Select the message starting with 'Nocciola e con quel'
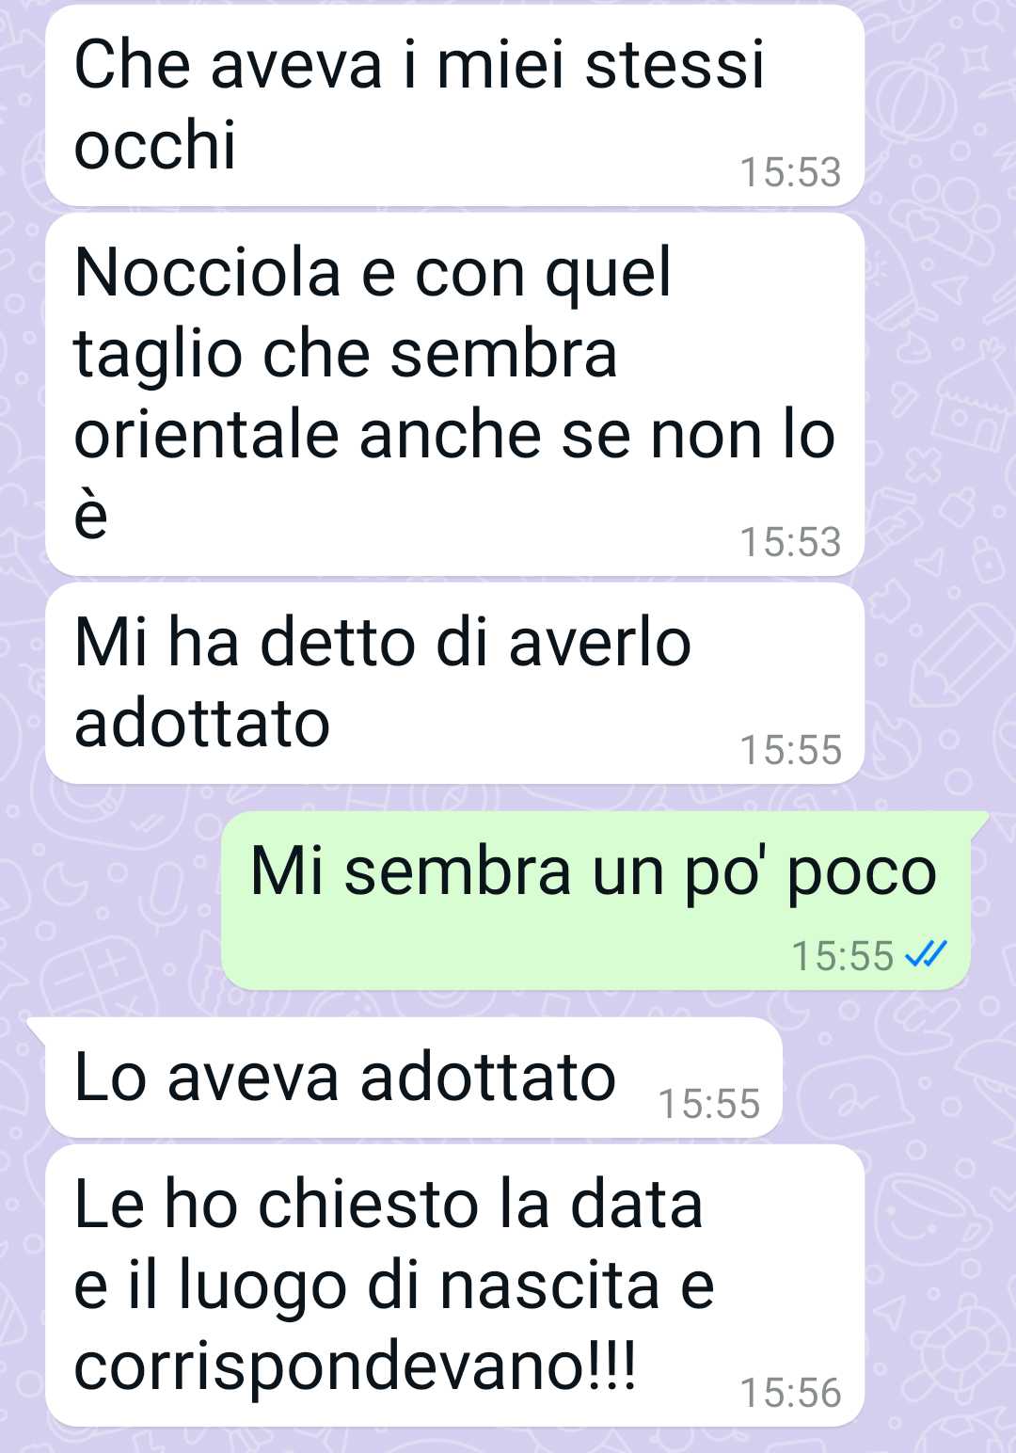 coord(454,394)
